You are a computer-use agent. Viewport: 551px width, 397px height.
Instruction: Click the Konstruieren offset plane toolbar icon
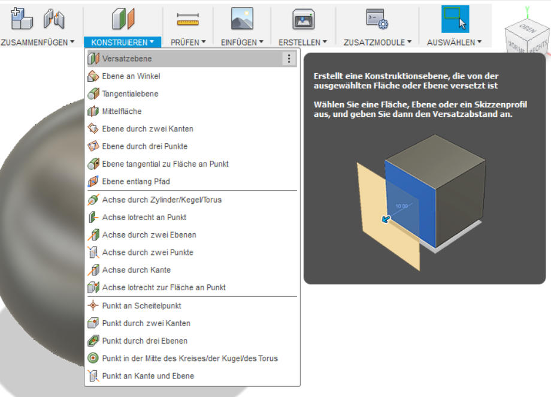pos(123,19)
